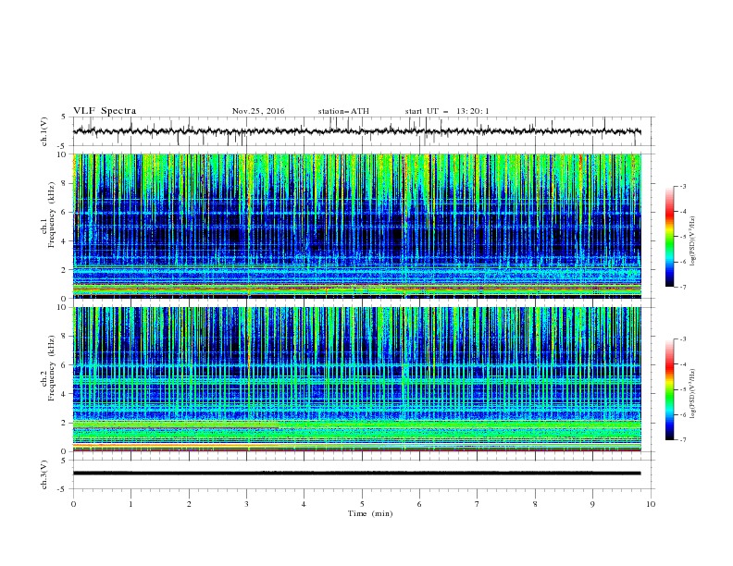
Task: Click the time axis tick label '3'
Action: pos(246,504)
